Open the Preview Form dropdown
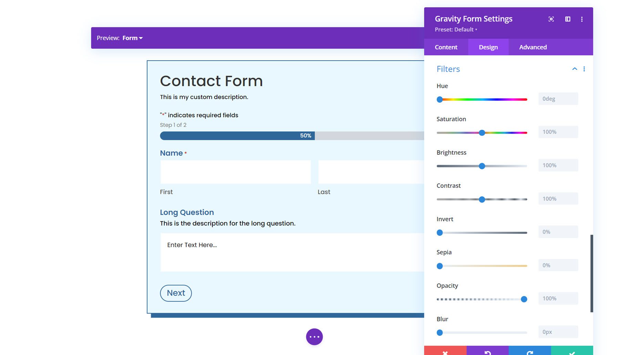The width and height of the screenshot is (620, 355). click(132, 38)
